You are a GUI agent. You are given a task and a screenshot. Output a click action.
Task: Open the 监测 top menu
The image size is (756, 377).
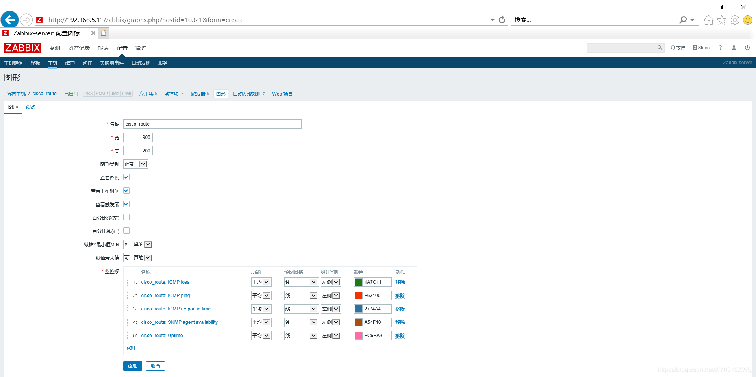click(55, 48)
